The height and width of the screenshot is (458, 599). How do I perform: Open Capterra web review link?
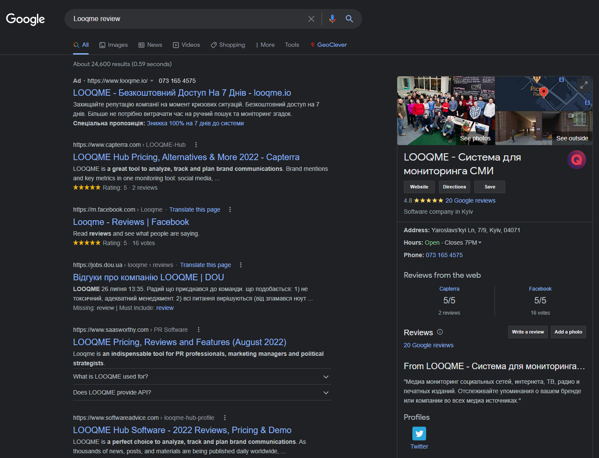449,289
